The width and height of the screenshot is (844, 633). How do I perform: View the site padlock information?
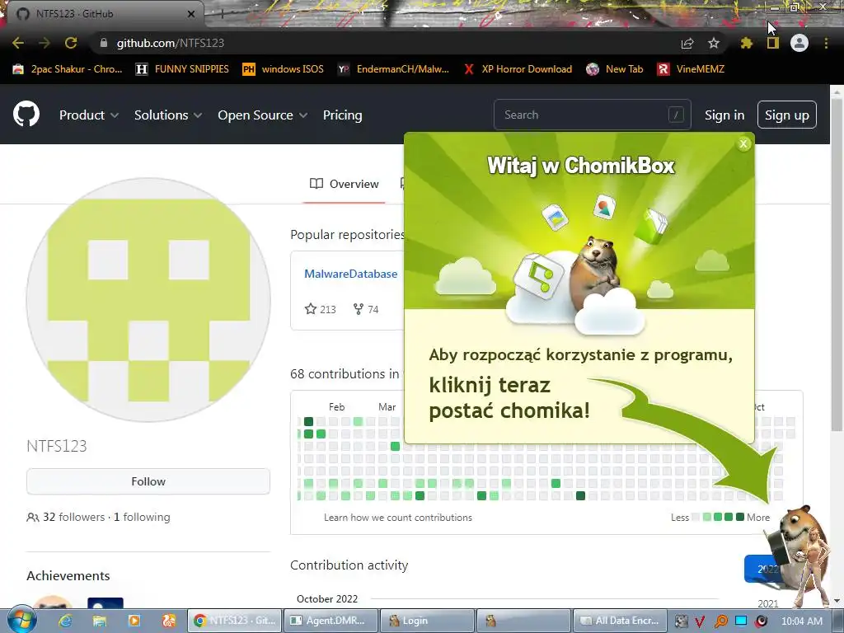(x=104, y=43)
